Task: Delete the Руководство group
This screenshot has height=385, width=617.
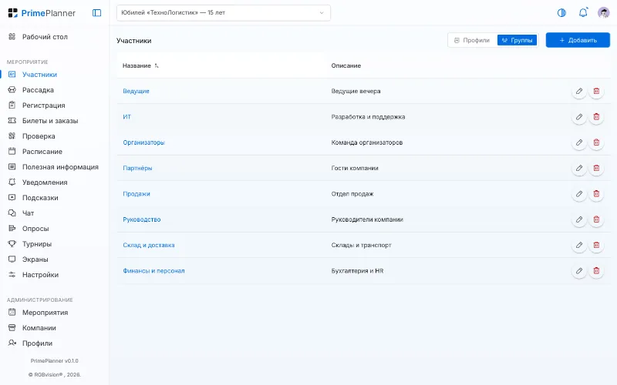Action: click(596, 219)
